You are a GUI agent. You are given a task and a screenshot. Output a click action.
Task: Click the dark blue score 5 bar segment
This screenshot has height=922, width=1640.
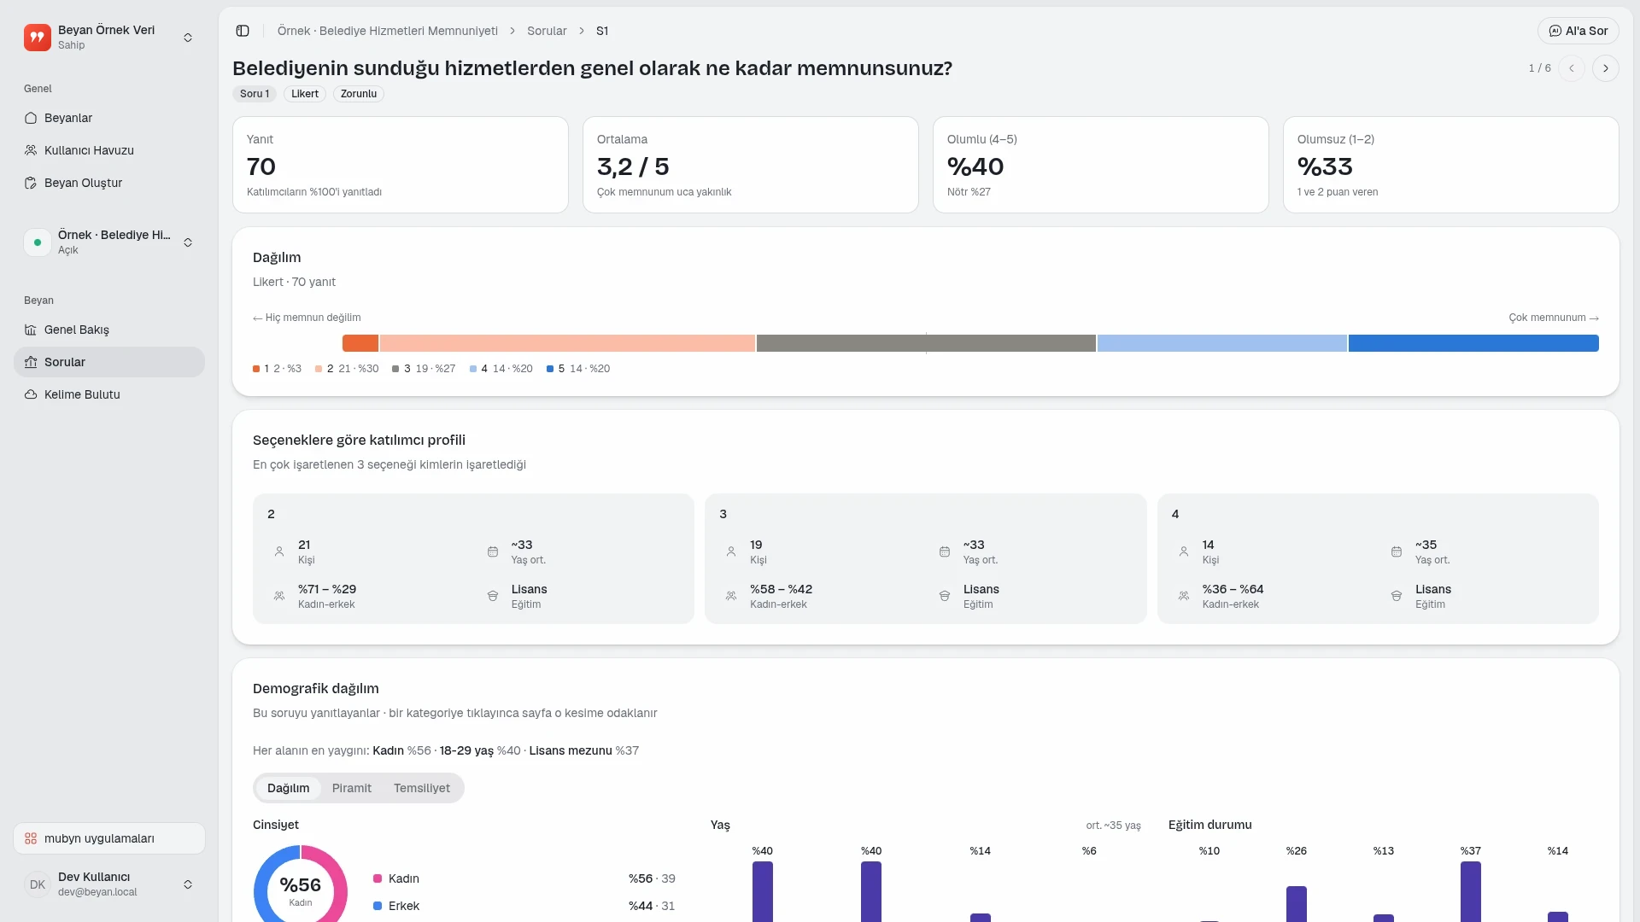pyautogui.click(x=1473, y=343)
